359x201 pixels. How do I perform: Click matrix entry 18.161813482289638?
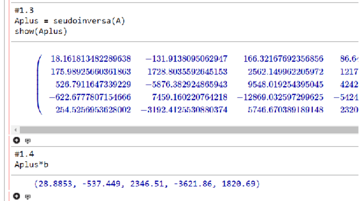91,58
